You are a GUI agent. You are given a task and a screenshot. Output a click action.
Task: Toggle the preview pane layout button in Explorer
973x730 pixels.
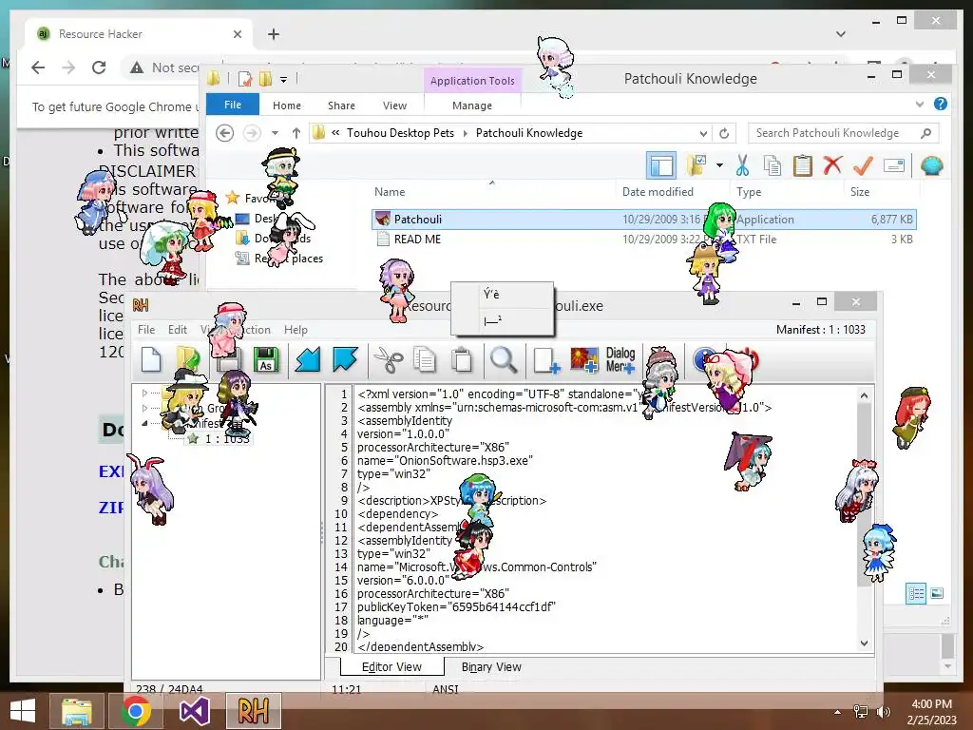(x=661, y=165)
